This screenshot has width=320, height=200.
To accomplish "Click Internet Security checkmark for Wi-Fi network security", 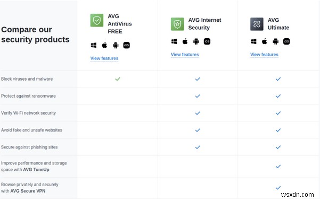I will coord(198,113).
